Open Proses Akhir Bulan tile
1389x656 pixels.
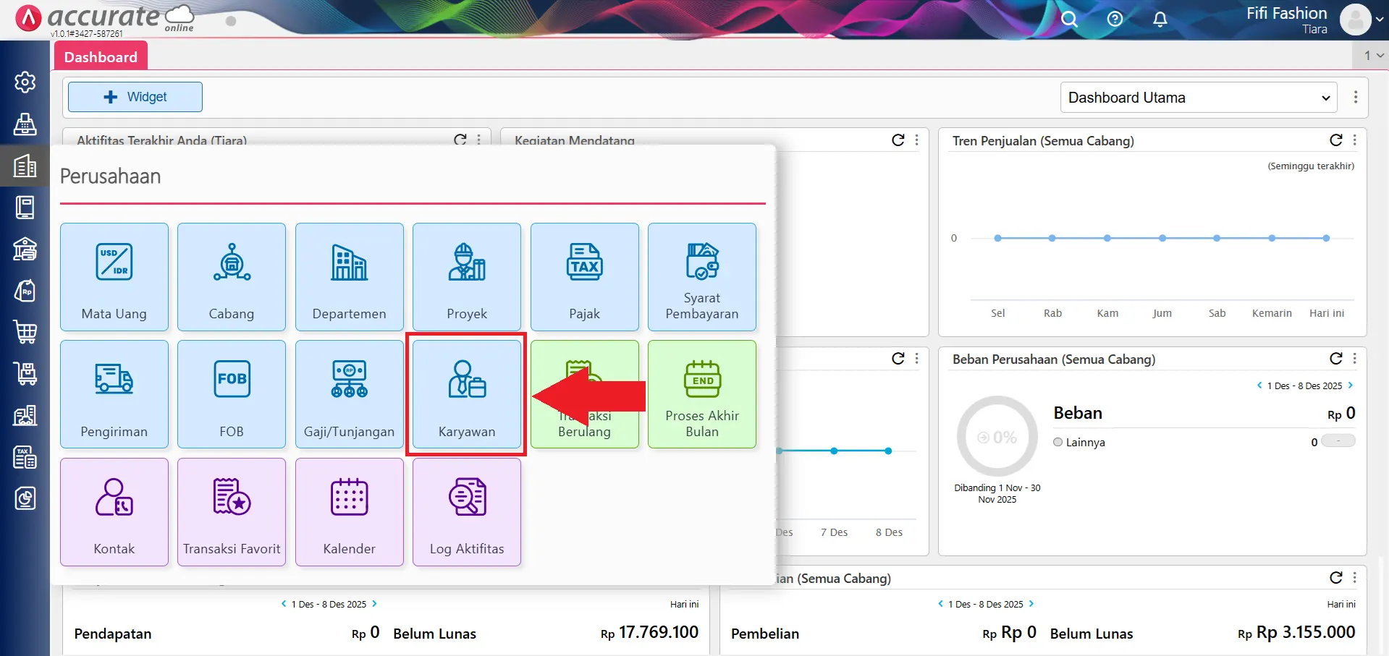pyautogui.click(x=701, y=394)
